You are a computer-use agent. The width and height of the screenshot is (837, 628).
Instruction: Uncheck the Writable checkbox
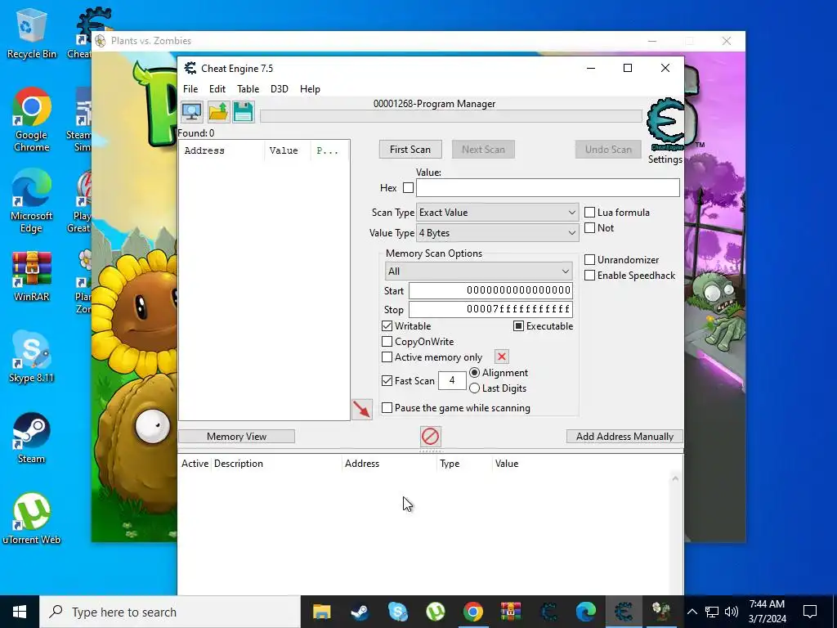click(x=387, y=325)
